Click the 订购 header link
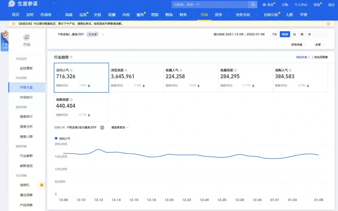Image resolution: width=338 pixels, height=211 pixels. click(285, 5)
